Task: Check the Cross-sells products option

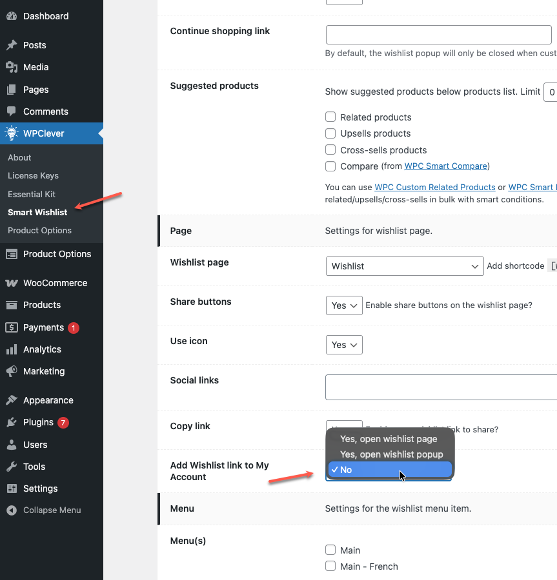Action: pos(330,150)
